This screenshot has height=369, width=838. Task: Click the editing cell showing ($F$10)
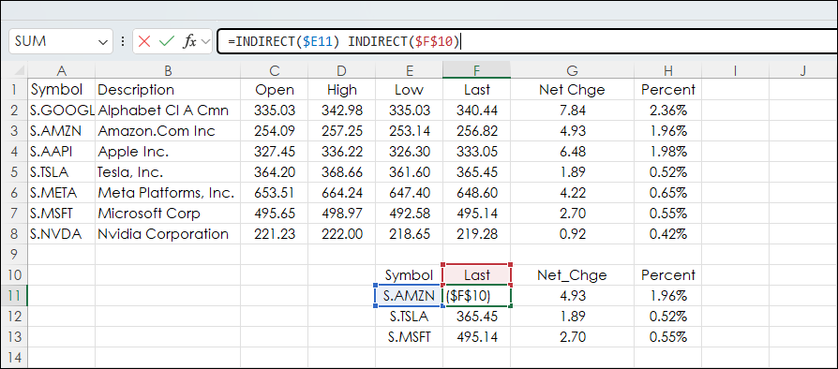(477, 295)
